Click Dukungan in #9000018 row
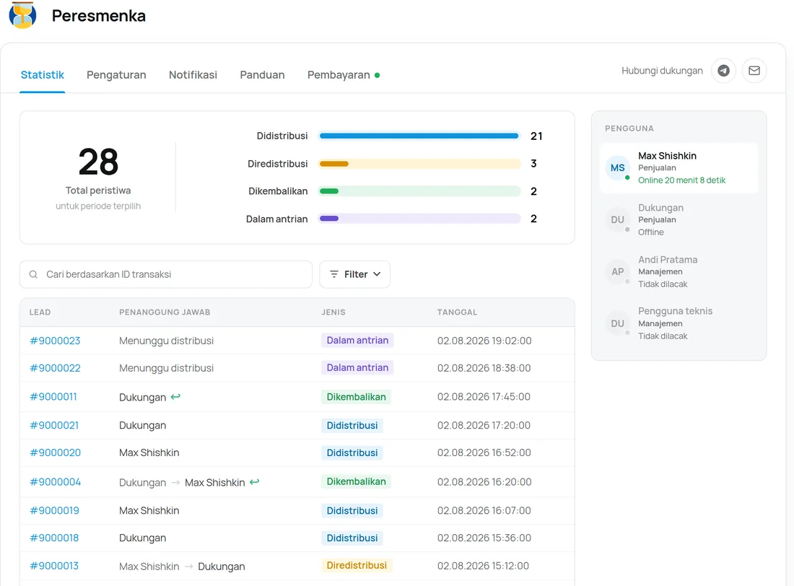794x586 pixels. (142, 538)
